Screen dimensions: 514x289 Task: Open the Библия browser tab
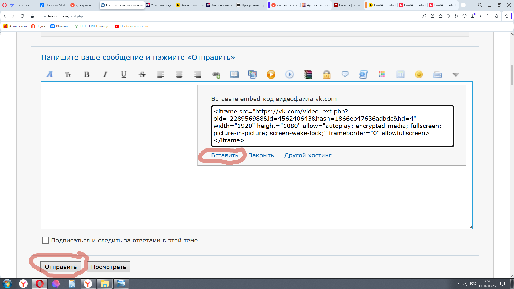coord(347,5)
